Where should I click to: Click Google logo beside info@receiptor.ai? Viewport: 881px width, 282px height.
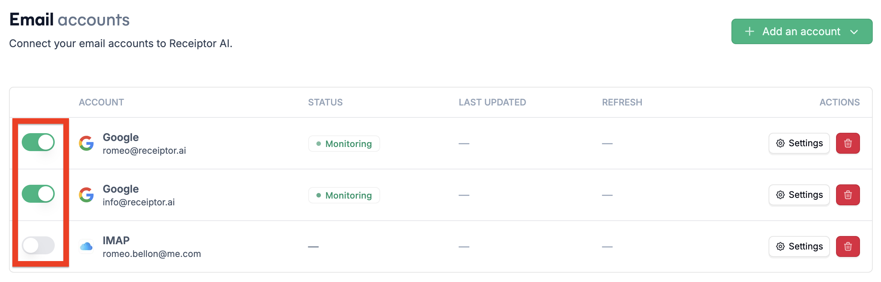86,195
